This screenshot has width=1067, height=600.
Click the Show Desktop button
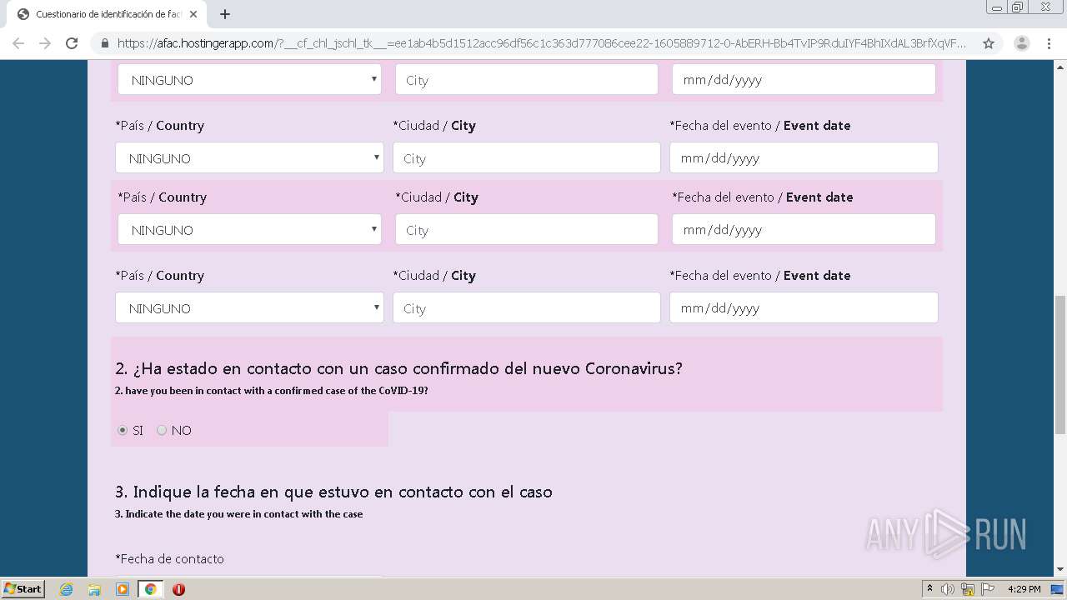coord(1057,589)
